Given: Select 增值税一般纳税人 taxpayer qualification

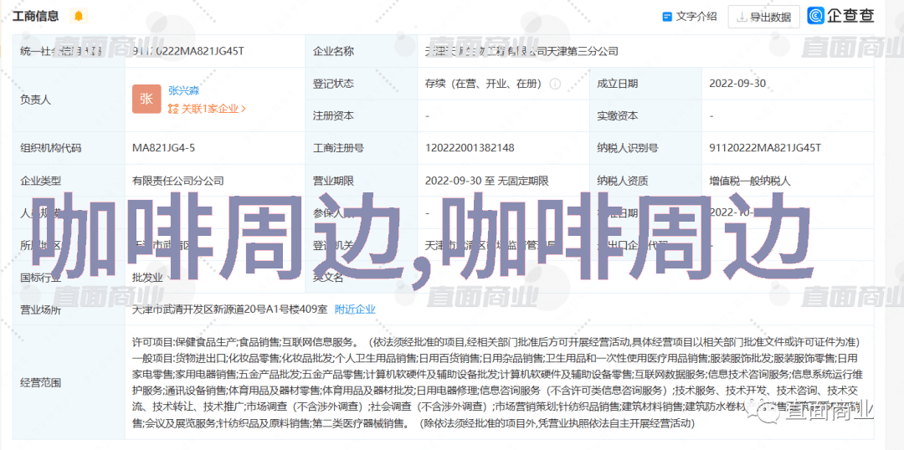Looking at the screenshot, I should tap(750, 181).
